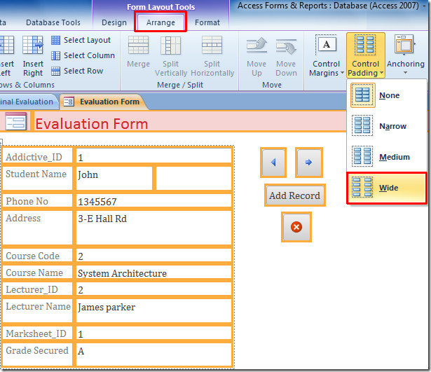Open the Arrange ribbon tab
Image resolution: width=431 pixels, height=372 pixels.
click(160, 22)
